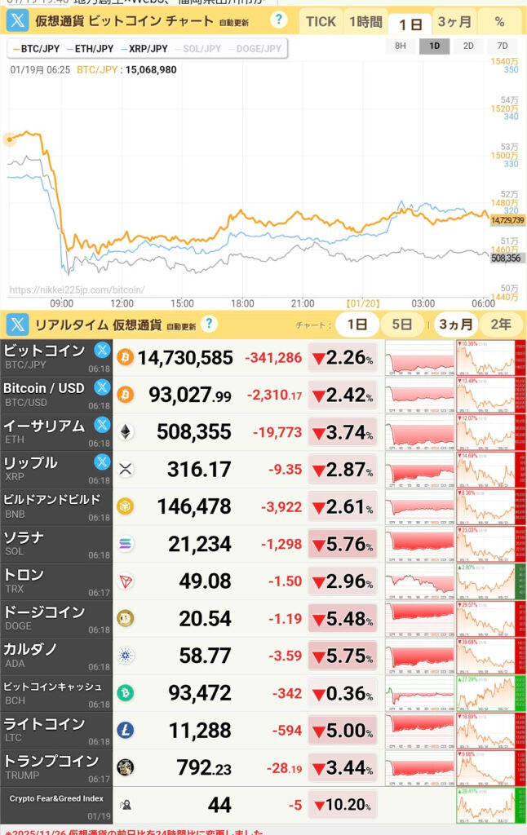
Task: Select the 8H range button
Action: pos(401,46)
